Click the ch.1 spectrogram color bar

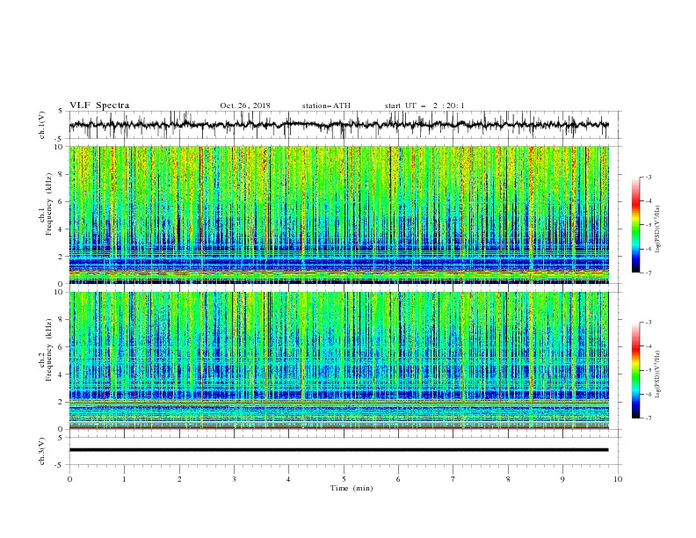click(x=635, y=225)
